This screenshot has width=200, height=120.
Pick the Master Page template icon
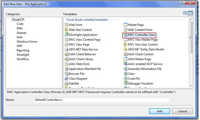click(125, 25)
